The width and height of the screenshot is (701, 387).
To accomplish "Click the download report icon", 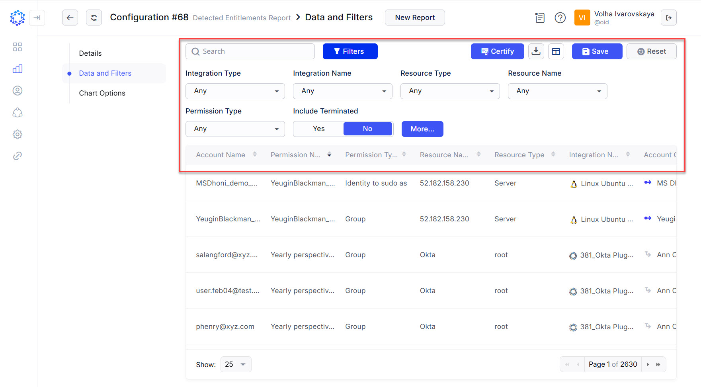I will click(x=536, y=51).
